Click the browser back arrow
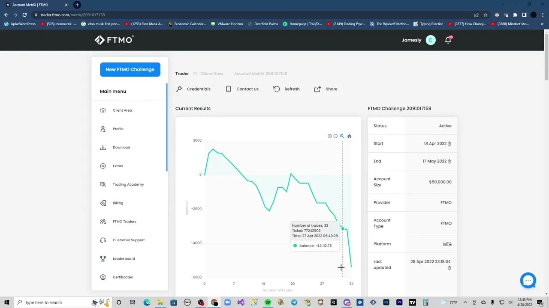This screenshot has height=308, width=549. pos(6,15)
